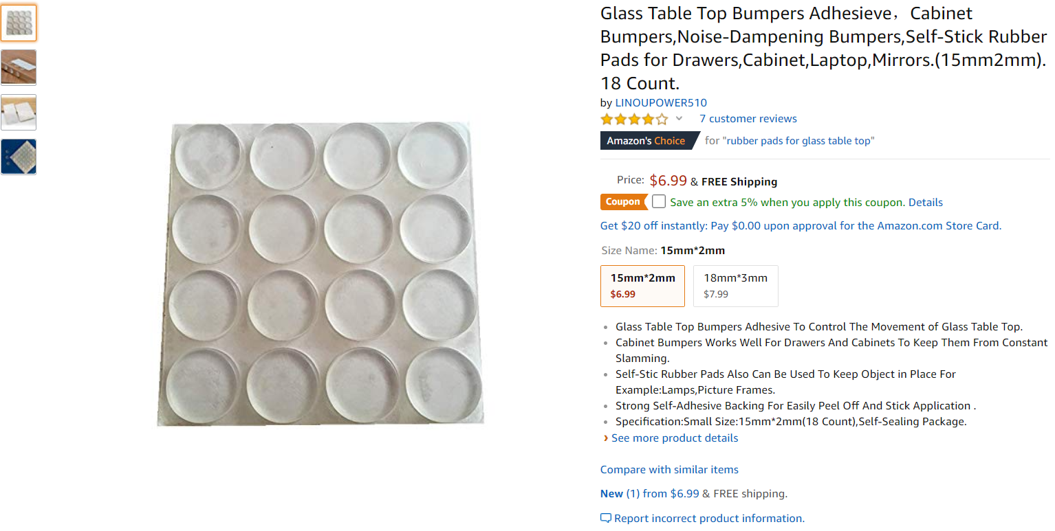Open coupon Details link
The image size is (1055, 531).
click(925, 203)
